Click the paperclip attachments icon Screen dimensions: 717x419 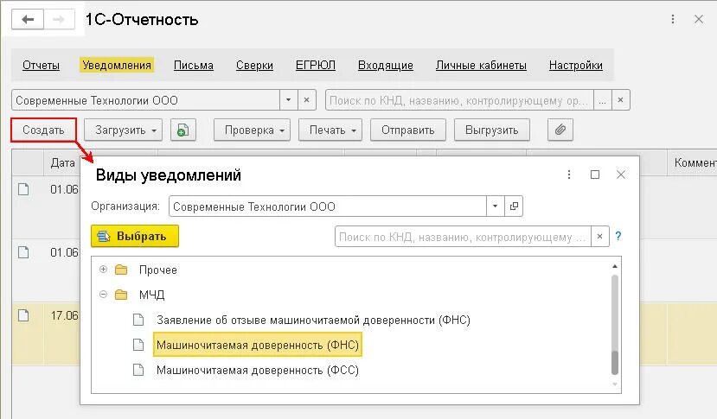560,130
